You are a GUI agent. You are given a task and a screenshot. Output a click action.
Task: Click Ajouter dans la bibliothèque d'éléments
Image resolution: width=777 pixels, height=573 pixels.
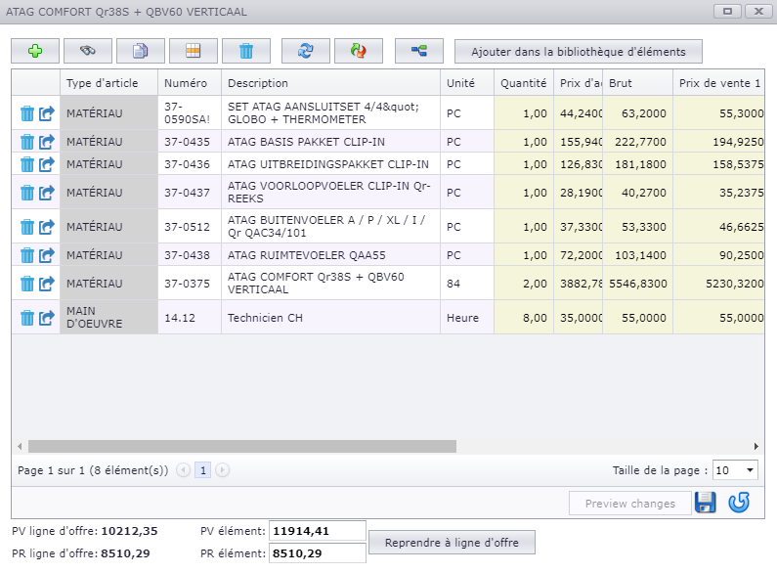point(579,52)
